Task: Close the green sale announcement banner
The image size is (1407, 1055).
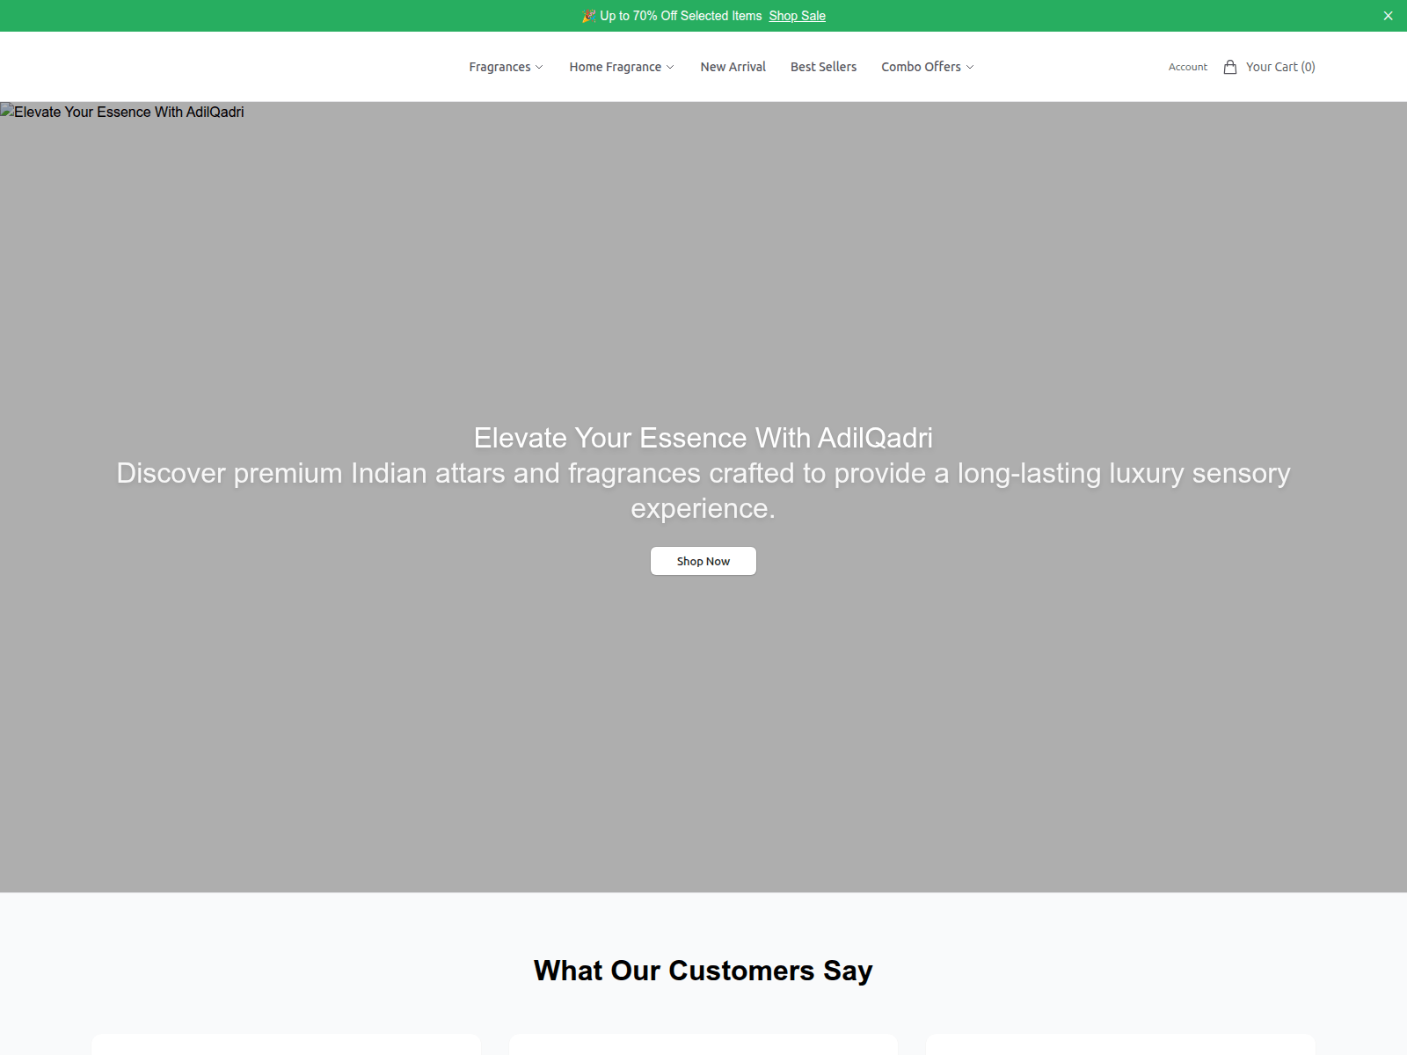Action: tap(1388, 16)
